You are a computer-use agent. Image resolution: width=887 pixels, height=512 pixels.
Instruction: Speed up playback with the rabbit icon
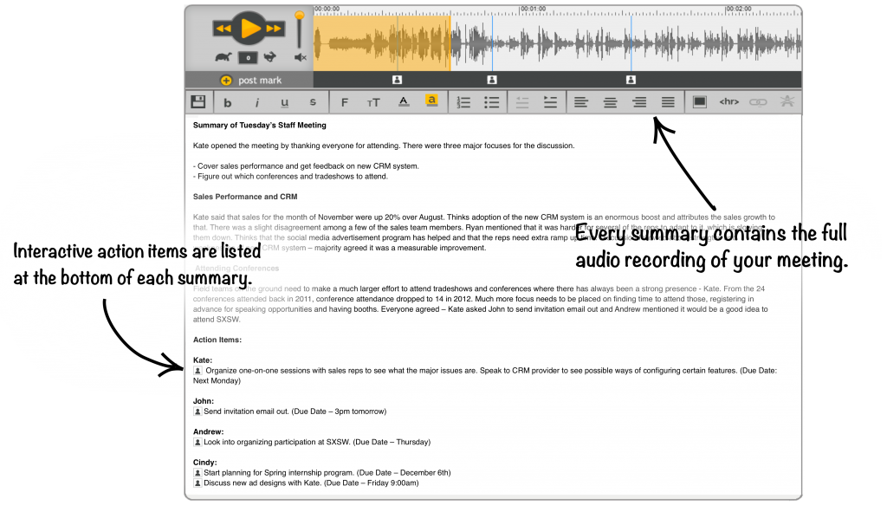[271, 57]
